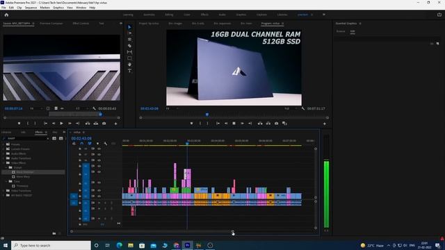Toggle Add Marker in Timeline header

97,144
